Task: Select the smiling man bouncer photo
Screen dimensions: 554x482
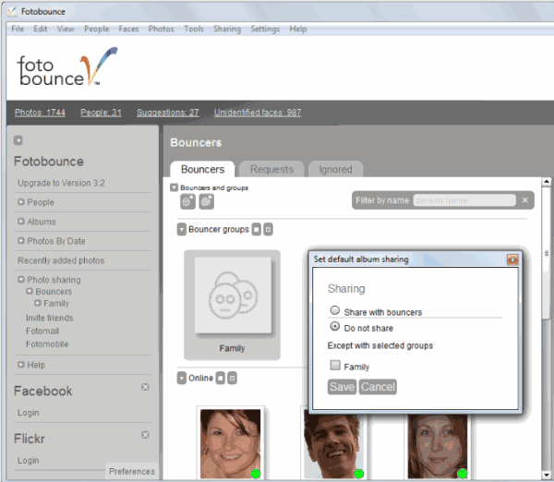Action: [x=333, y=446]
